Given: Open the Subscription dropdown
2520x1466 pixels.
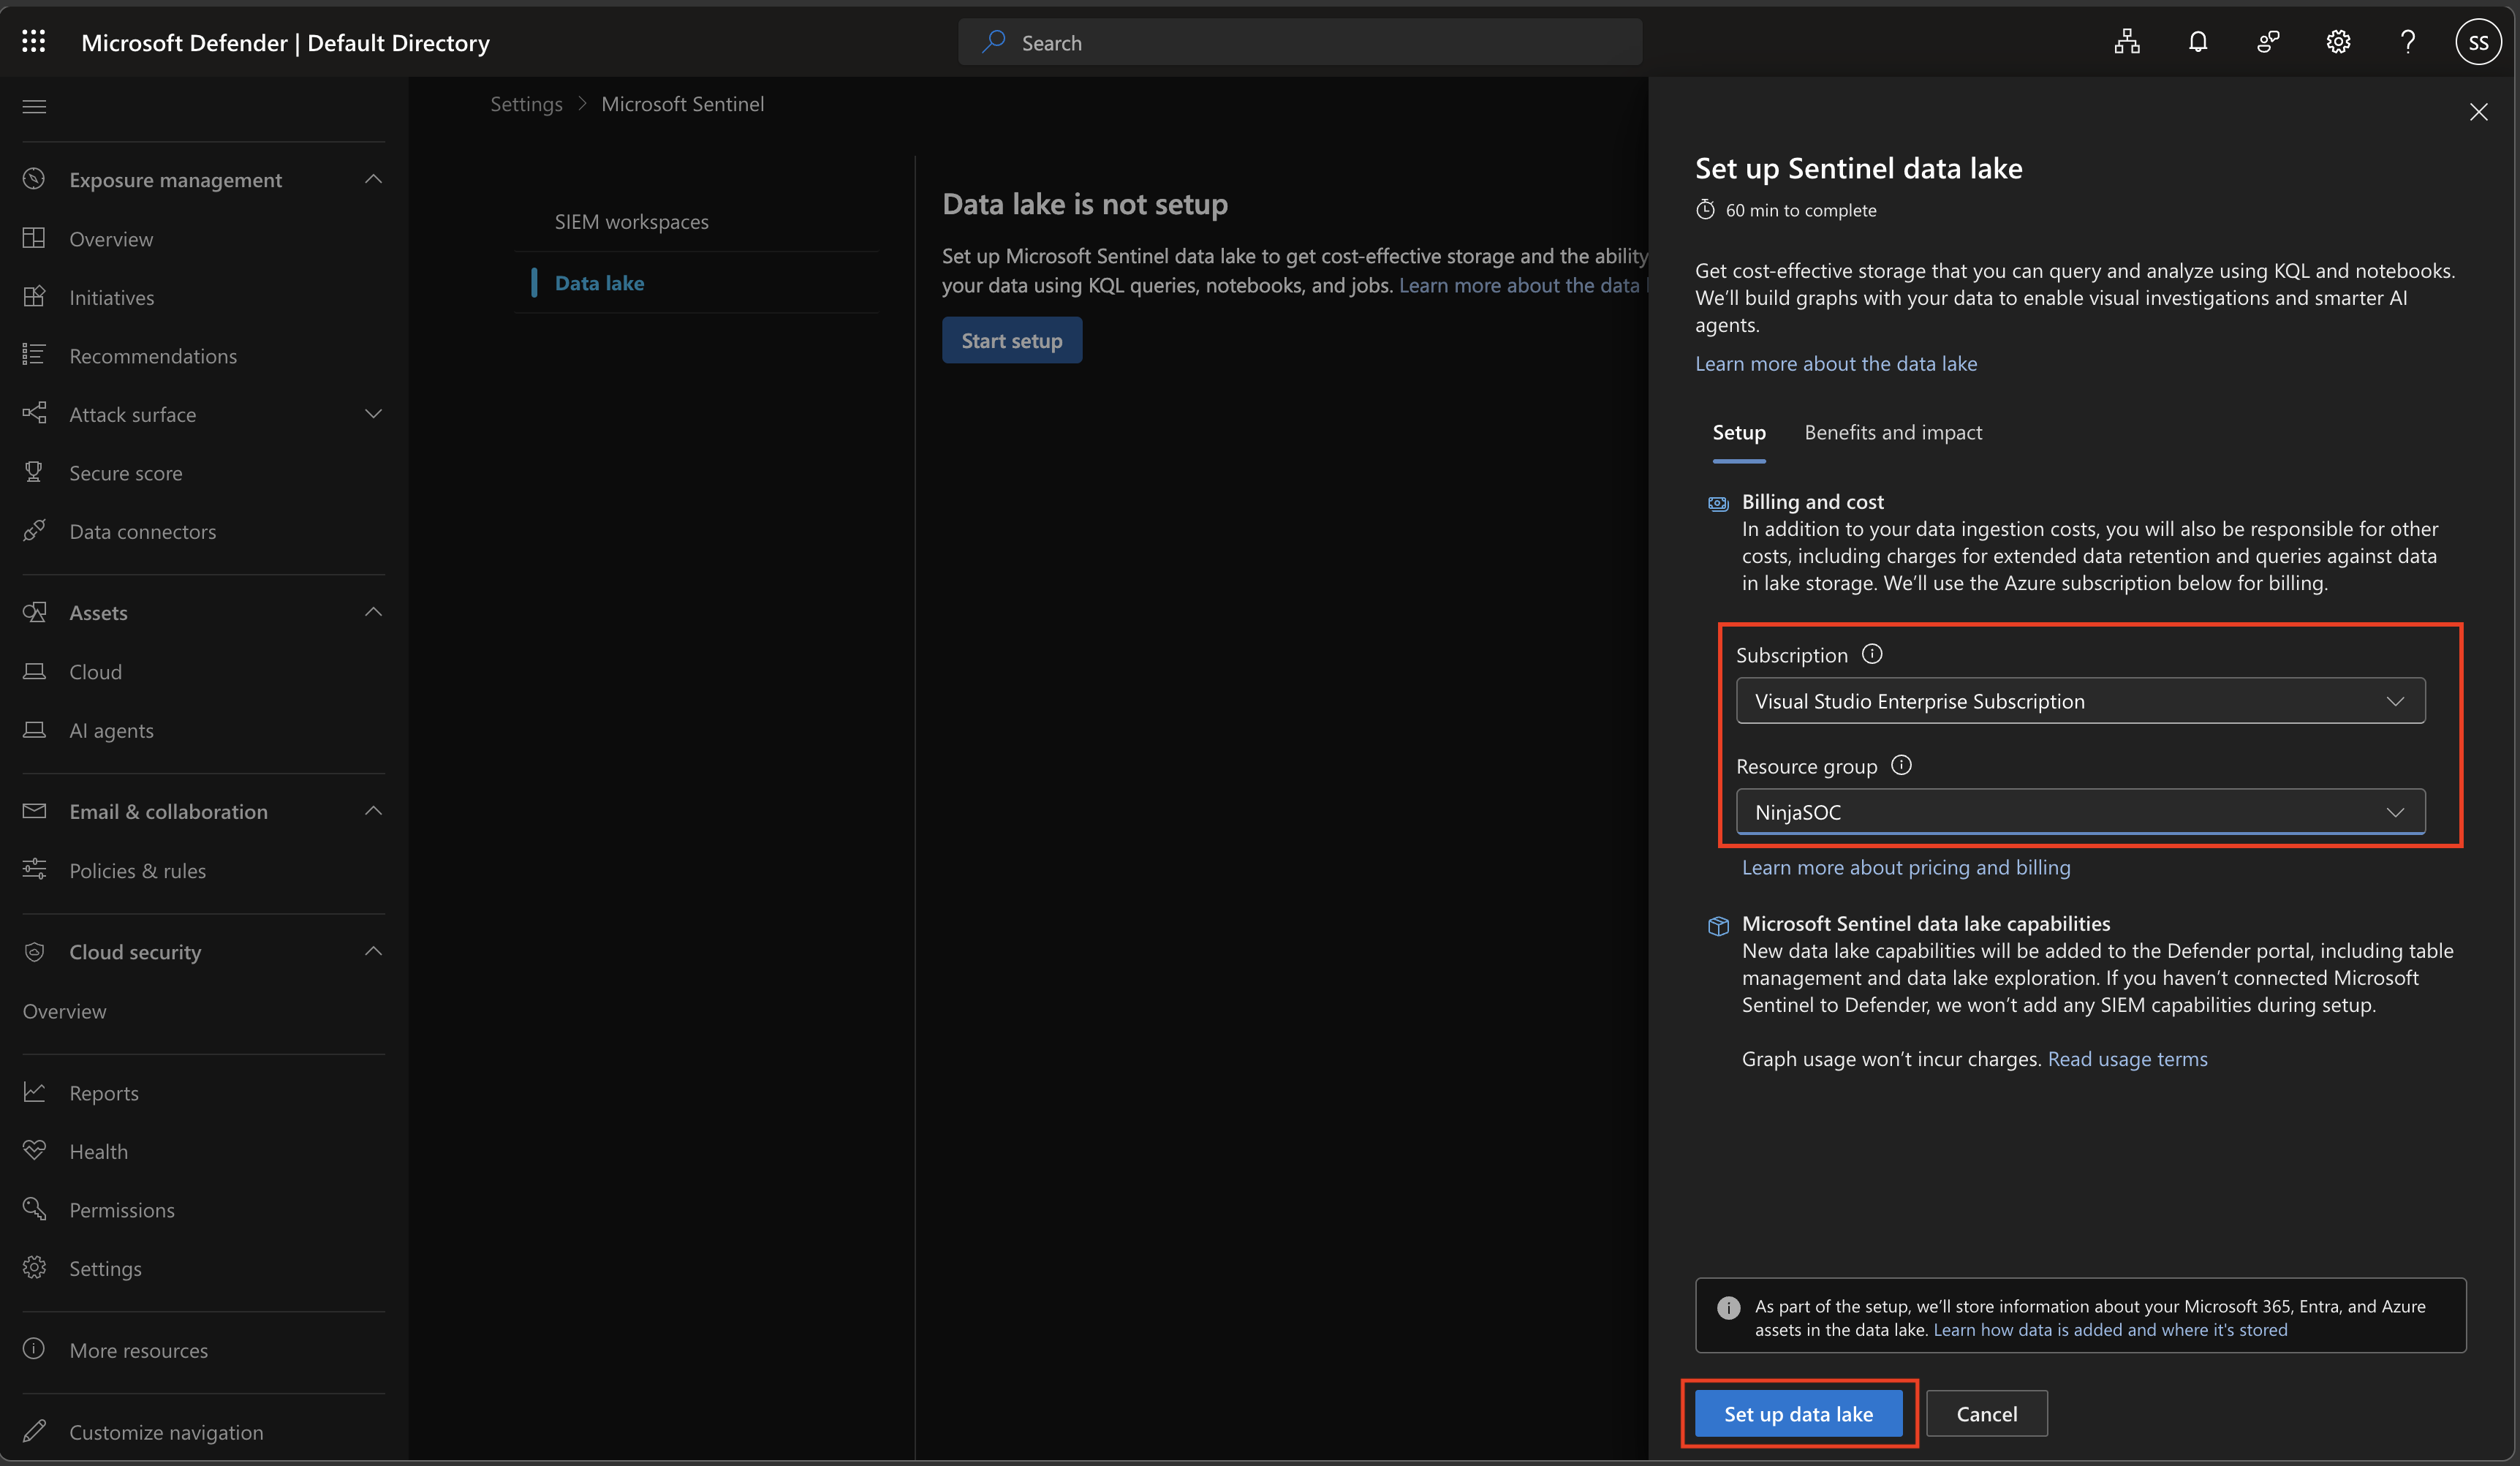Looking at the screenshot, I should (x=2080, y=701).
